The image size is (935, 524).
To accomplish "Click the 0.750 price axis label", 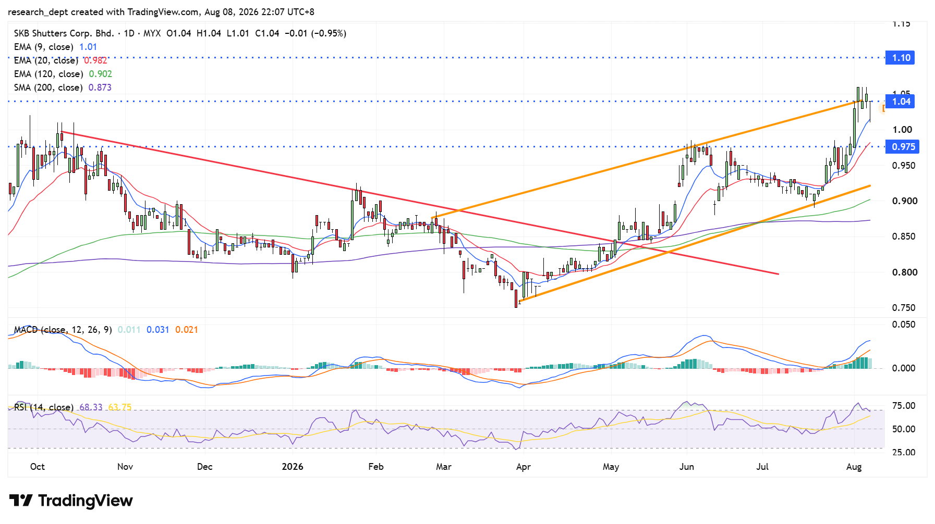I will (x=905, y=308).
